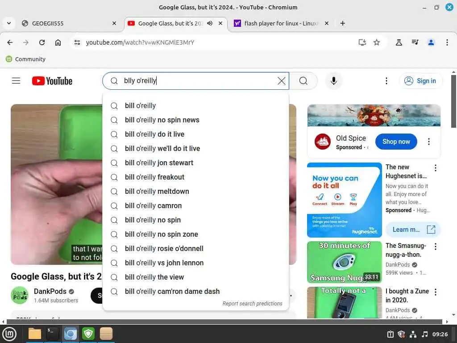
Task: Open network connections tray icon
Action: [x=413, y=334]
